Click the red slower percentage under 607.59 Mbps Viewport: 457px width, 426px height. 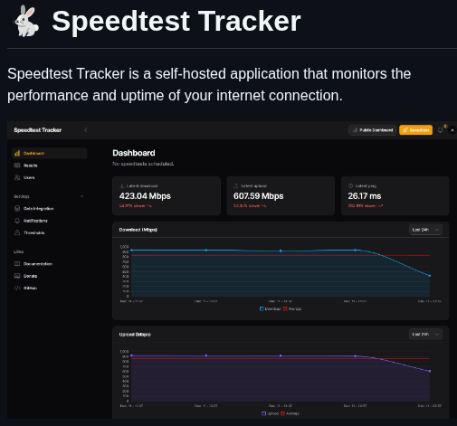click(250, 205)
